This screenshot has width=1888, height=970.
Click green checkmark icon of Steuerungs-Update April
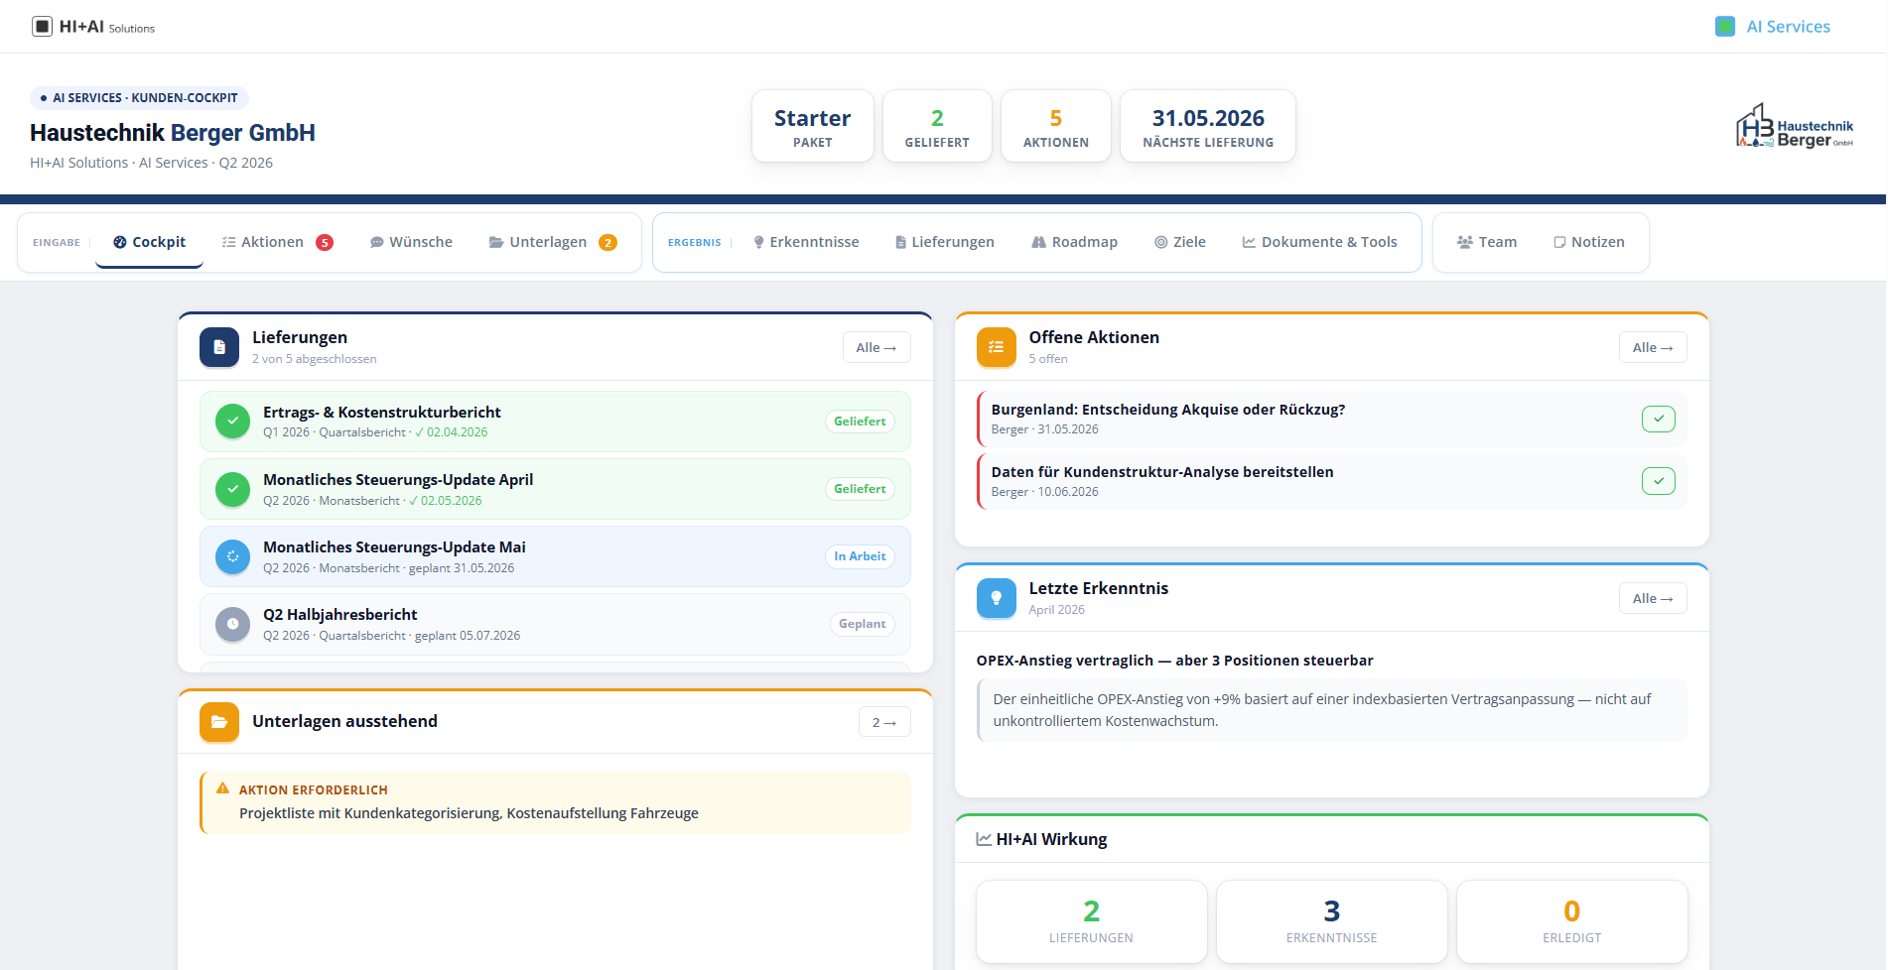pos(232,489)
